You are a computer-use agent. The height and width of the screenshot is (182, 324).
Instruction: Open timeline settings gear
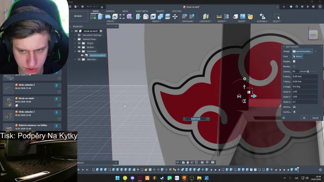320,170
